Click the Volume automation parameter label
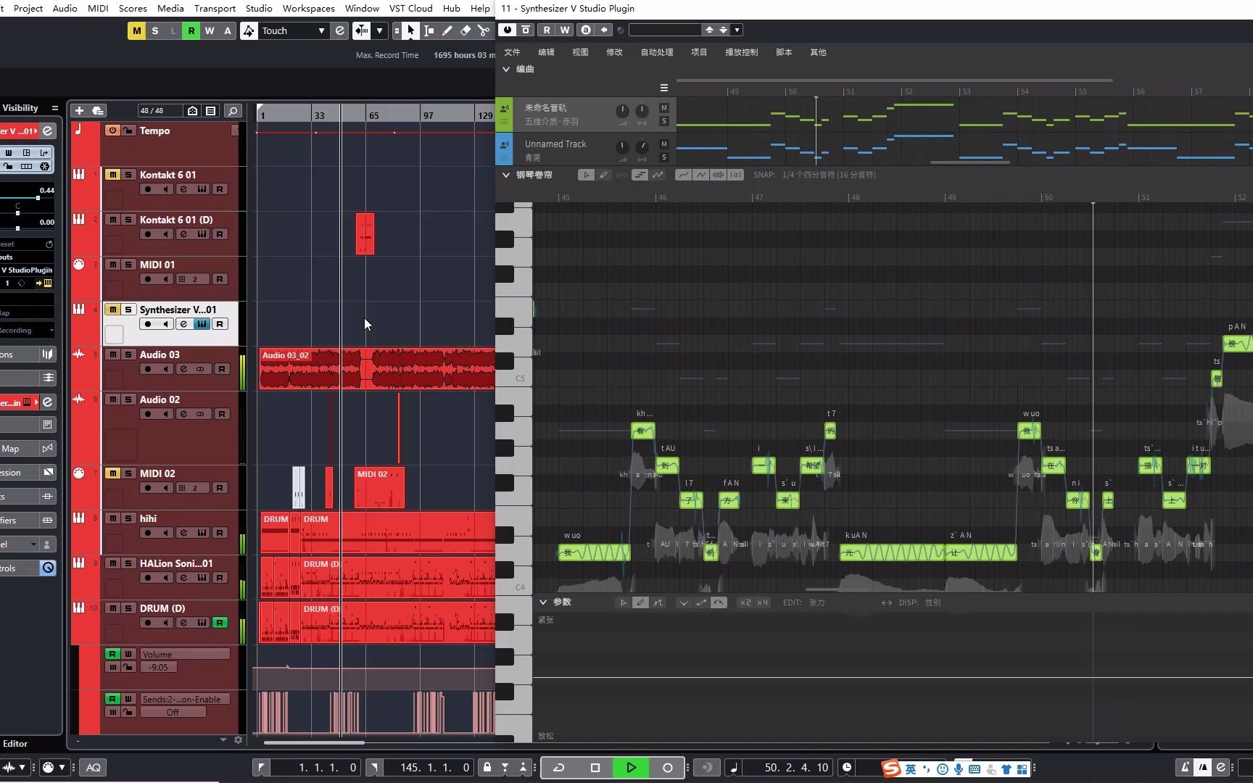Viewport: 1253px width, 783px height. point(185,654)
